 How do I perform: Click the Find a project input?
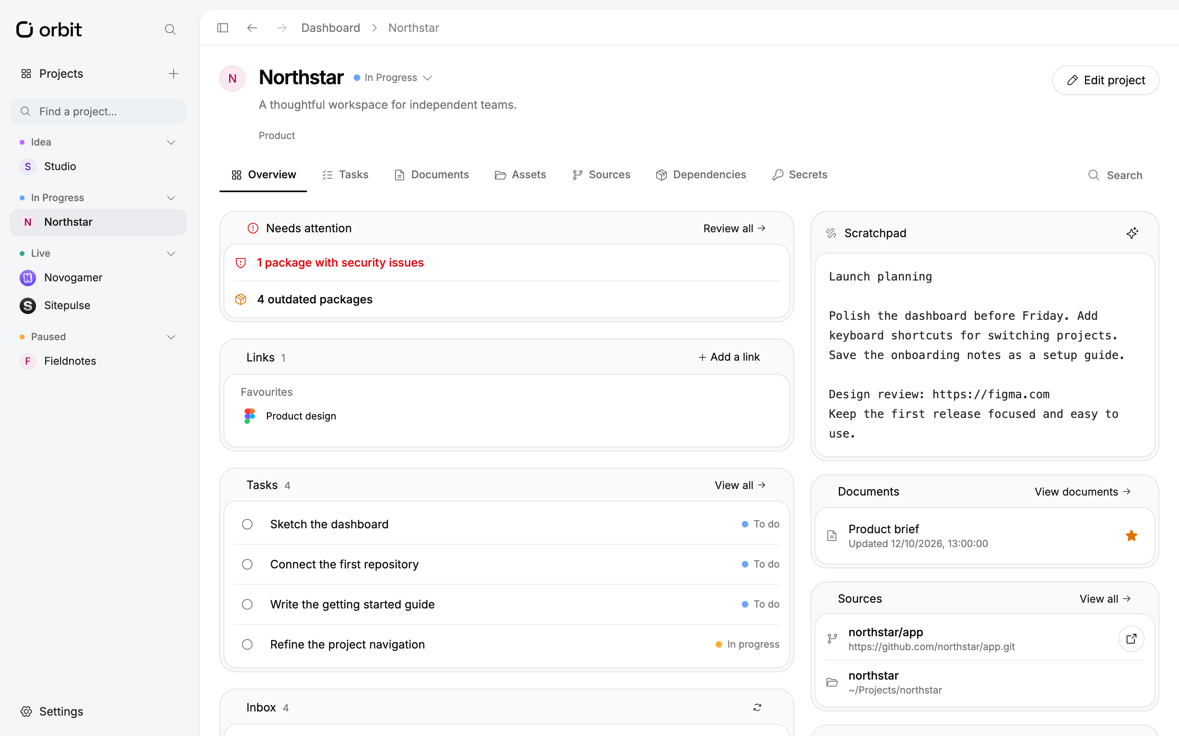(98, 112)
